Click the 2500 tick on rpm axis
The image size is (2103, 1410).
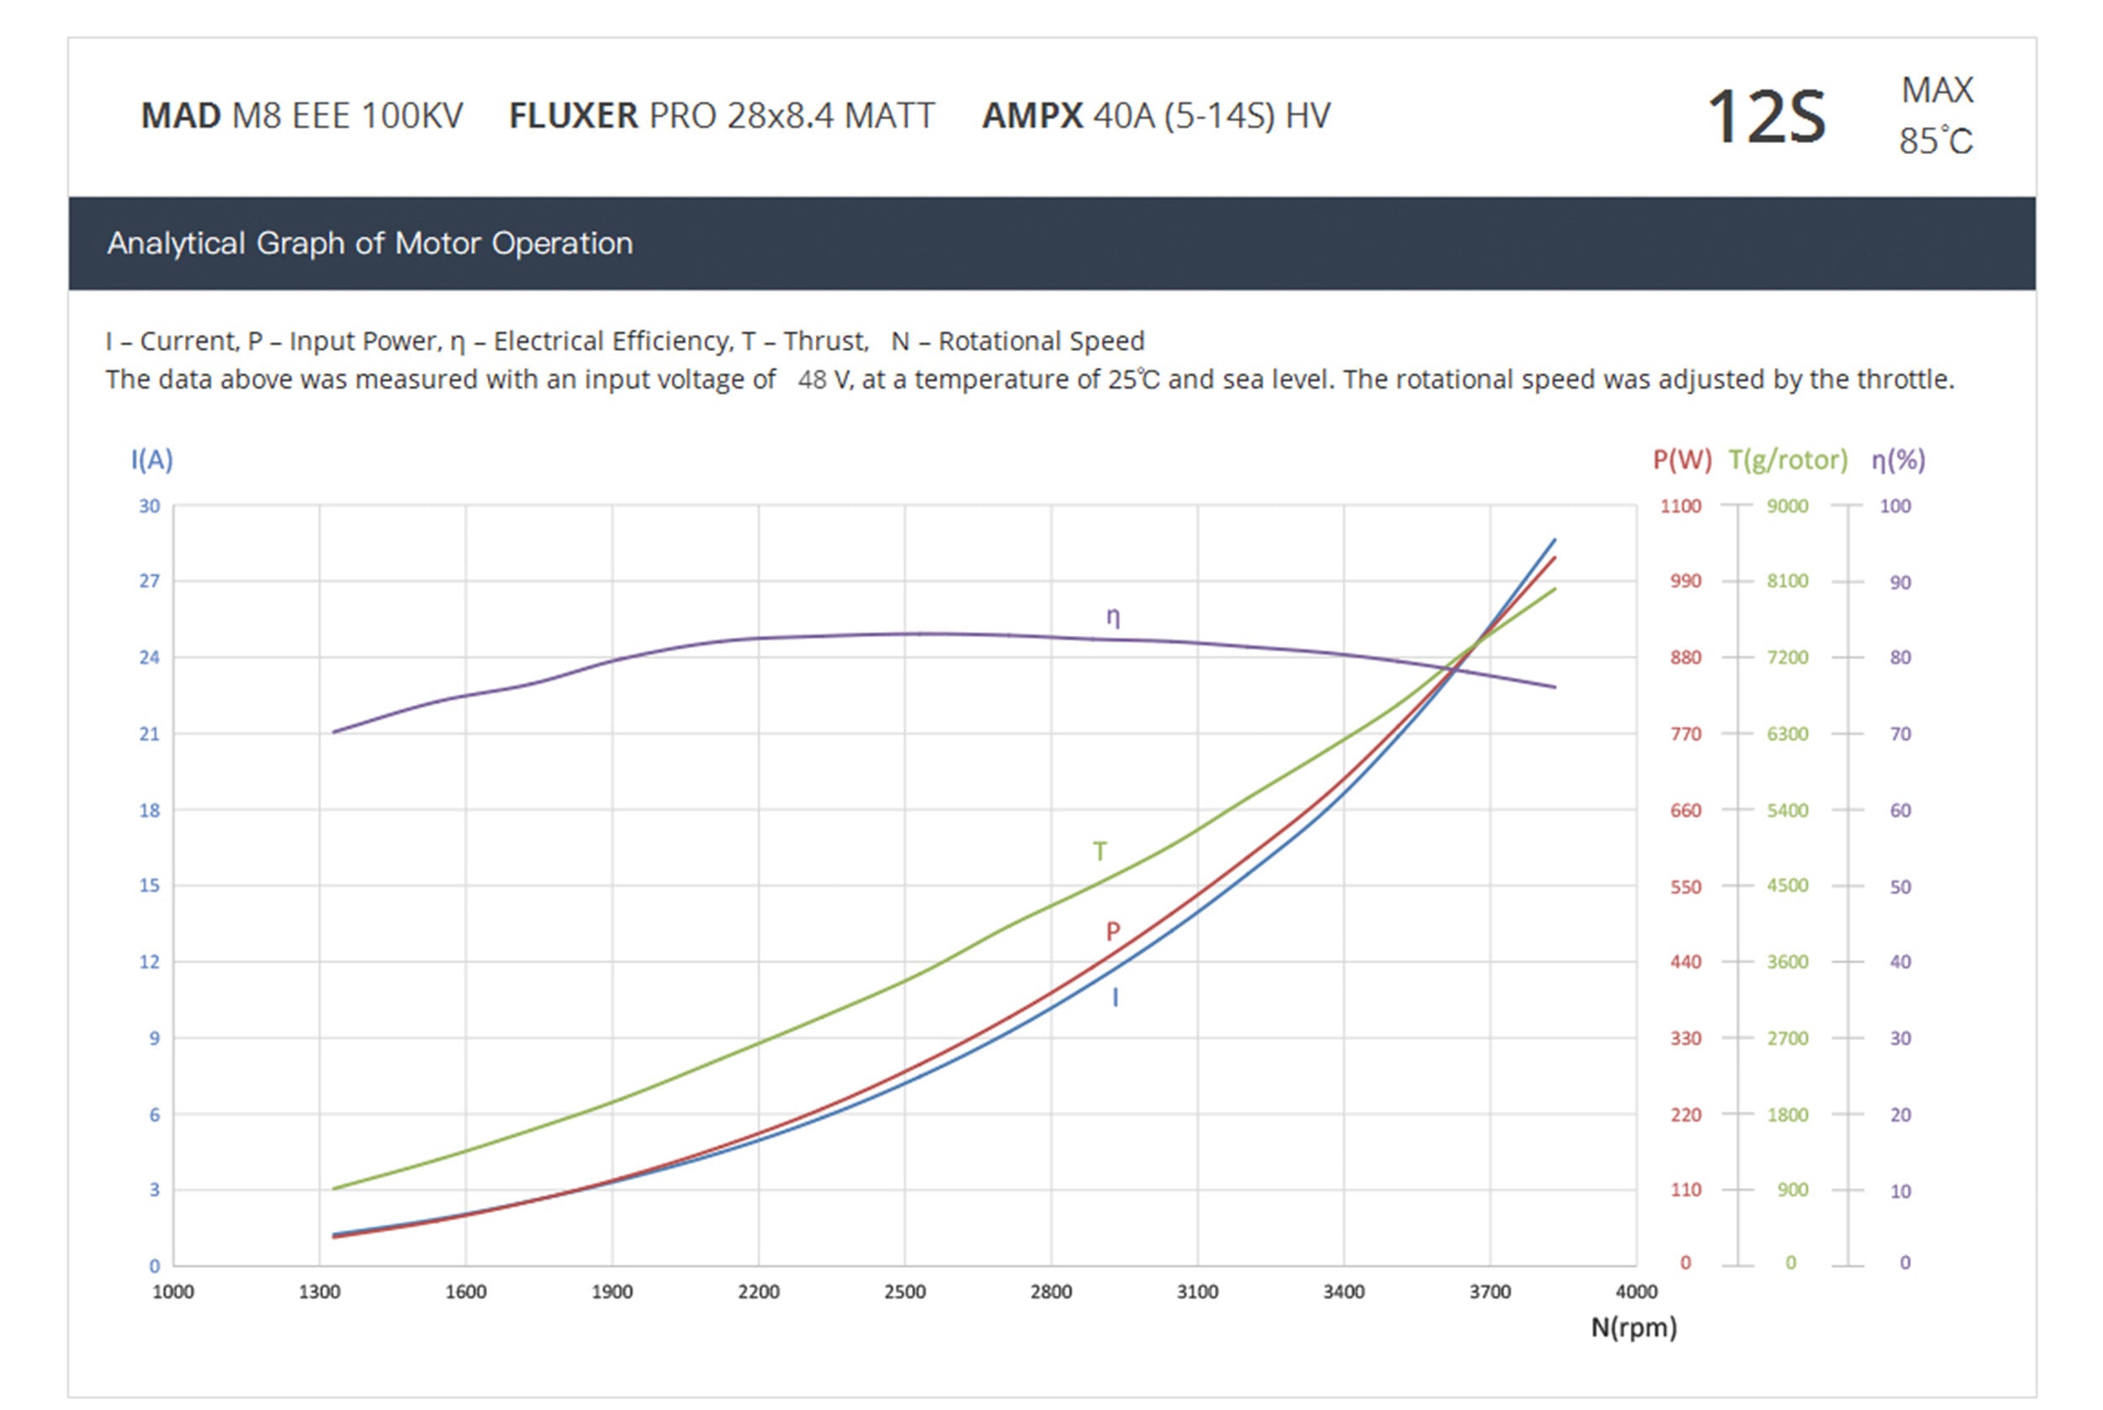904,1292
